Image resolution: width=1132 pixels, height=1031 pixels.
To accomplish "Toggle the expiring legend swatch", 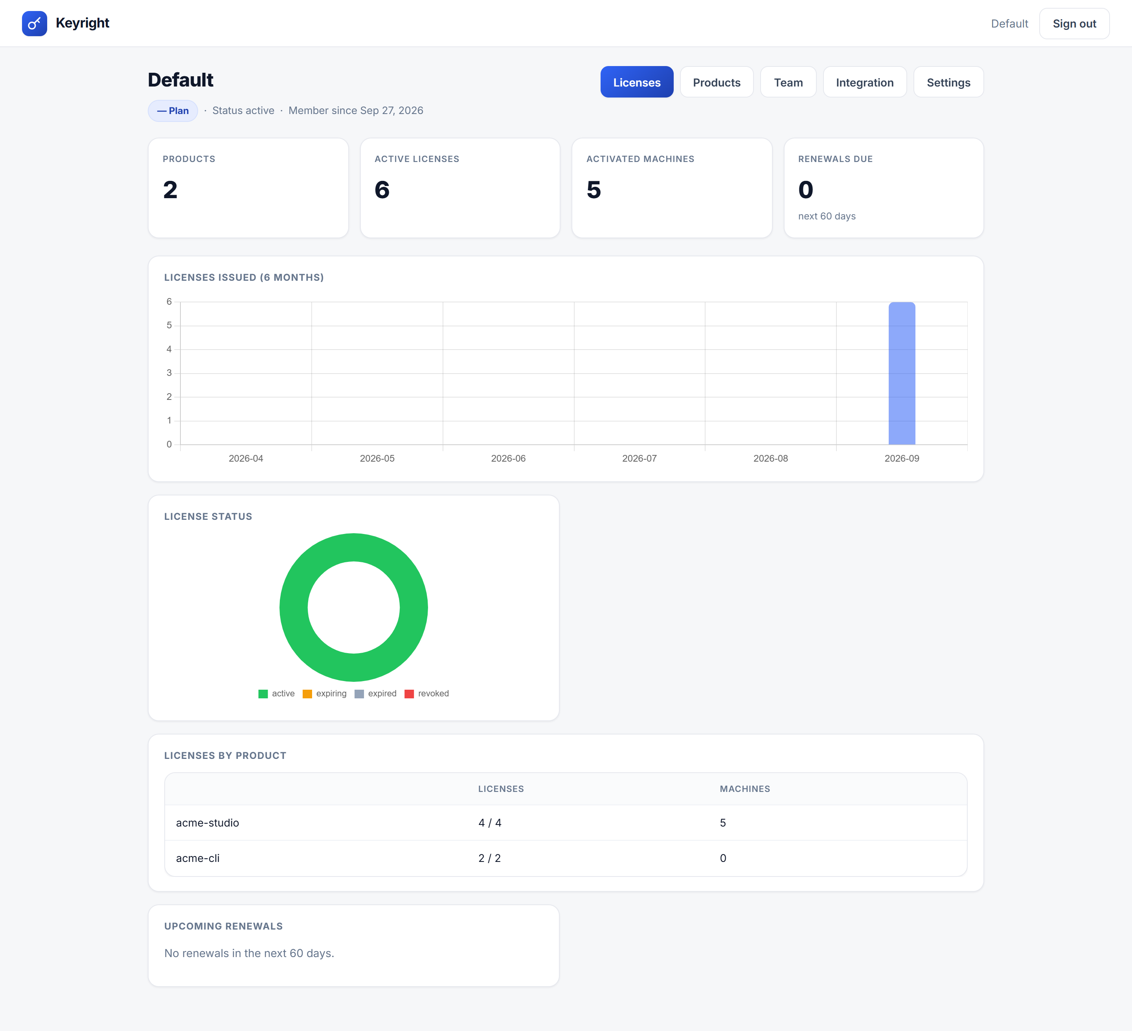I will tap(307, 693).
